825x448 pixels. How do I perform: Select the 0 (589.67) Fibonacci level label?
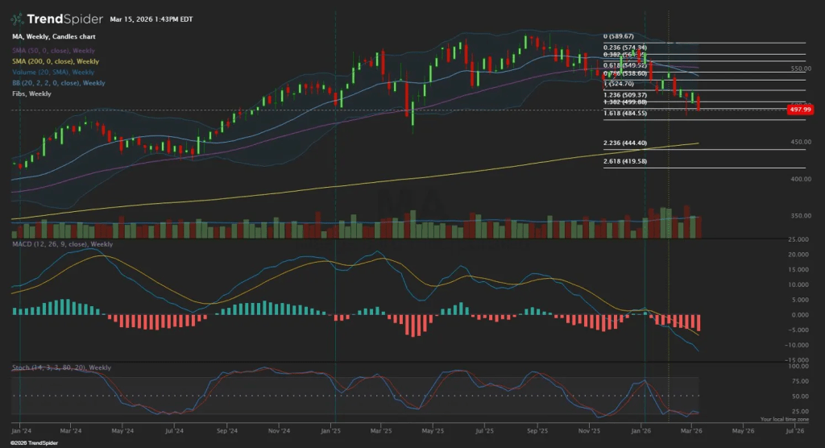619,36
